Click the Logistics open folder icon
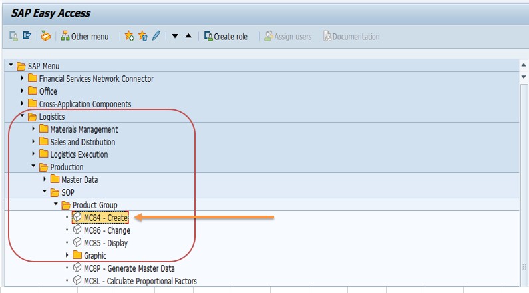Image resolution: width=529 pixels, height=293 pixels. tap(32, 117)
